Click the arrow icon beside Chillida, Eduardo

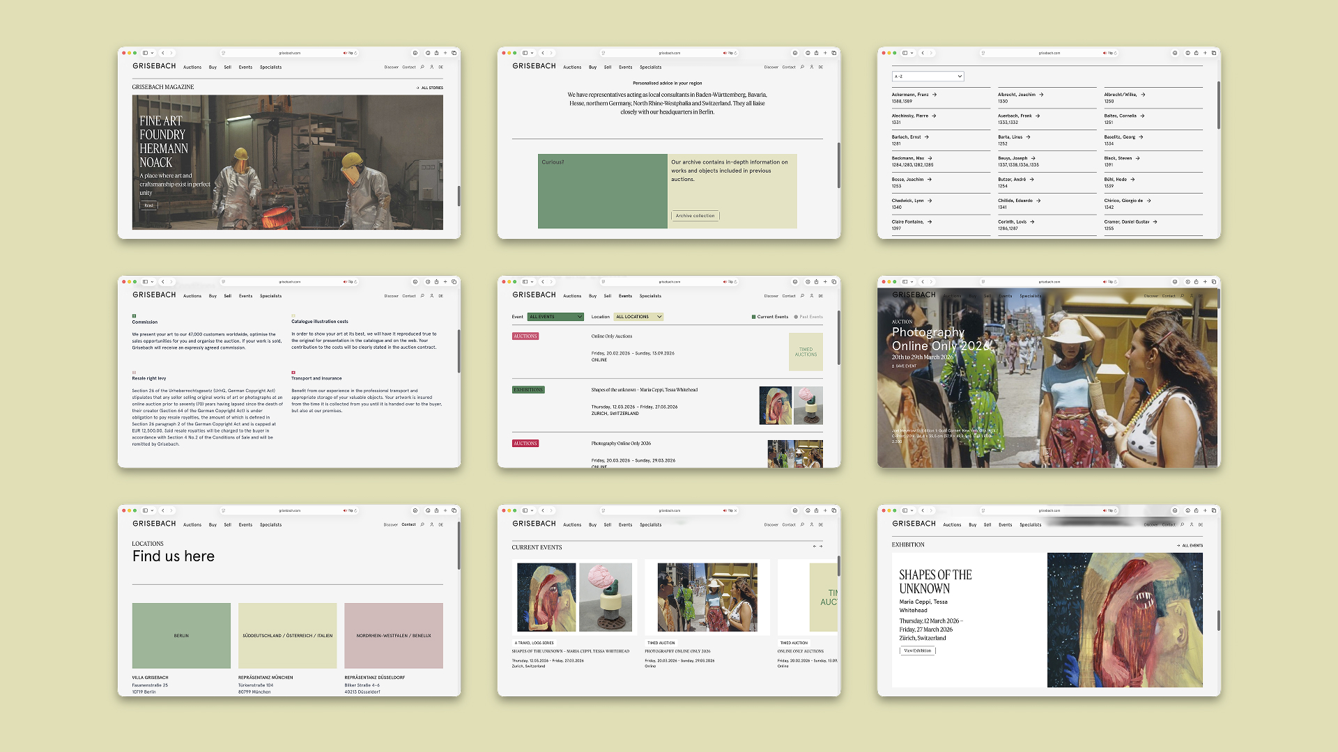(x=1038, y=201)
